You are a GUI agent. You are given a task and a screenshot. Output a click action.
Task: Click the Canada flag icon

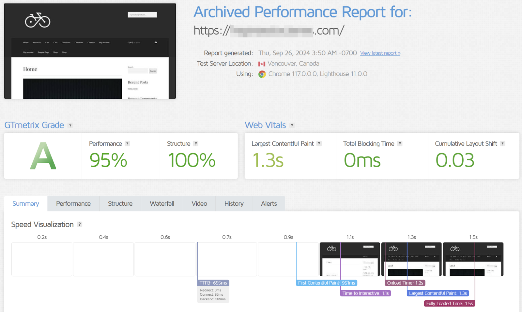click(x=262, y=64)
